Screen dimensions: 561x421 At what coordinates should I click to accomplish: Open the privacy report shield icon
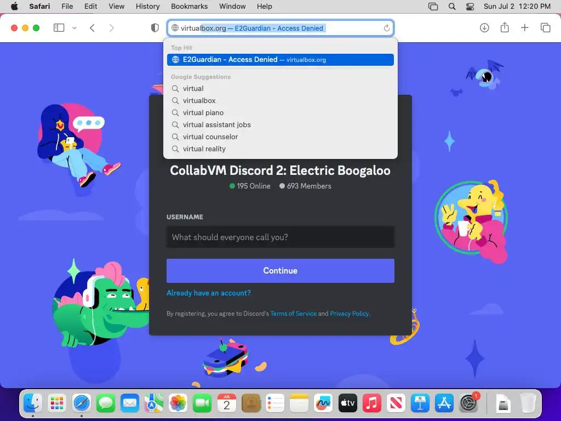click(155, 28)
